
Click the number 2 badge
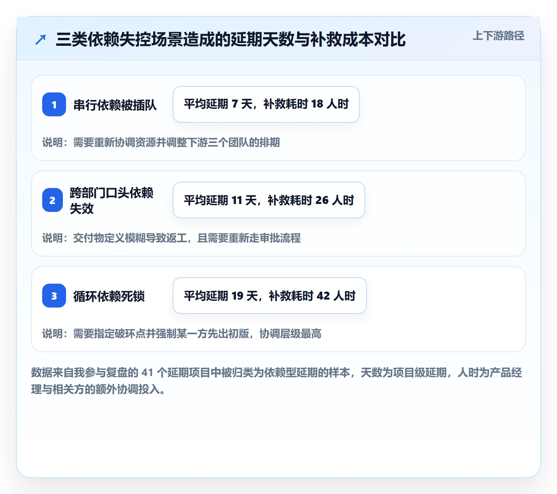coord(53,200)
